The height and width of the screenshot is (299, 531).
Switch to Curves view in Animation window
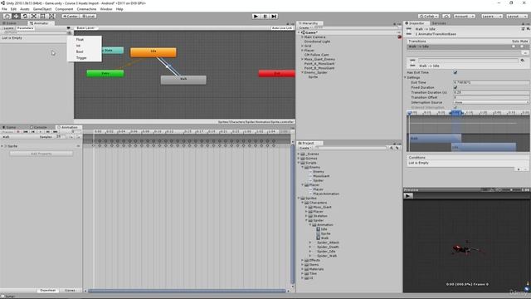pyautogui.click(x=70, y=291)
